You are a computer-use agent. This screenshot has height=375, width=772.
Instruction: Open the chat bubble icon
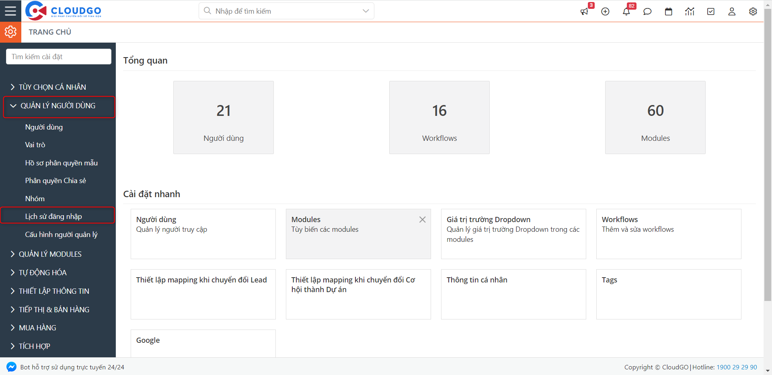pyautogui.click(x=647, y=12)
